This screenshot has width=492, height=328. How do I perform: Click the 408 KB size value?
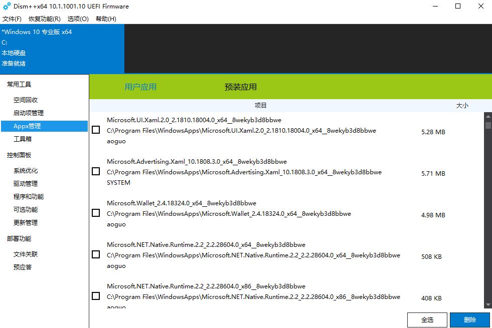431,298
